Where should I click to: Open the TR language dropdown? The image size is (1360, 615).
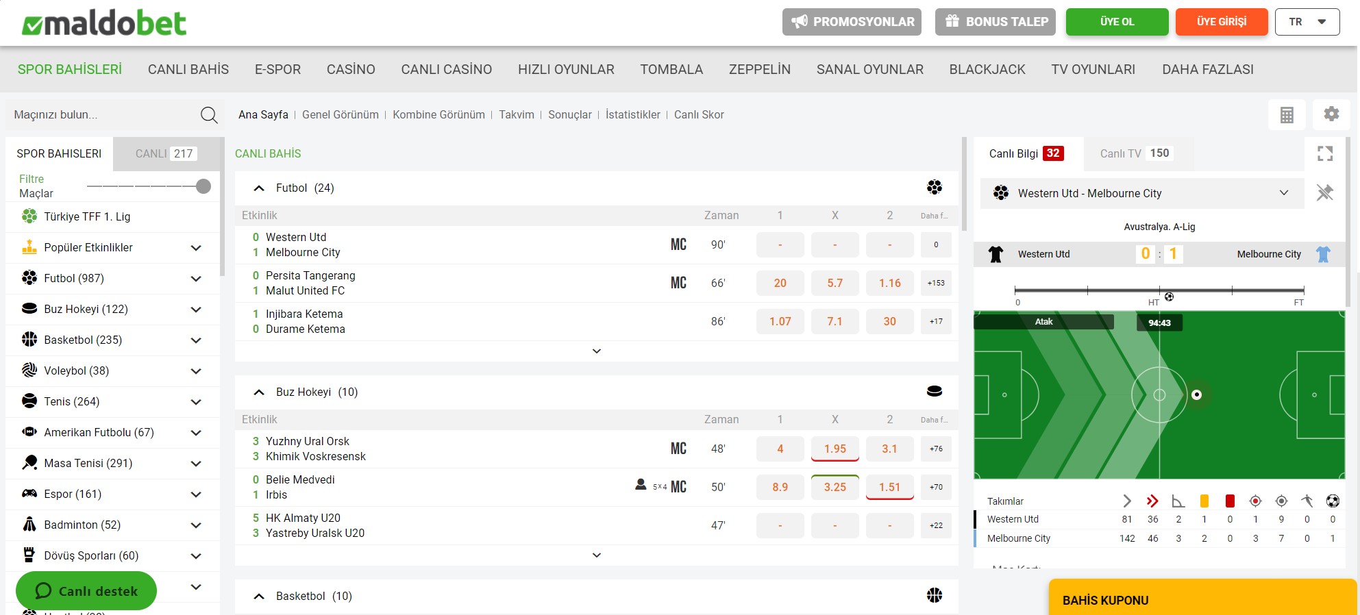point(1307,22)
